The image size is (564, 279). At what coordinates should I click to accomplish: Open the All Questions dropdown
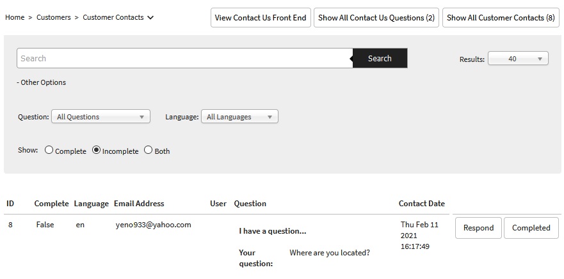click(101, 117)
